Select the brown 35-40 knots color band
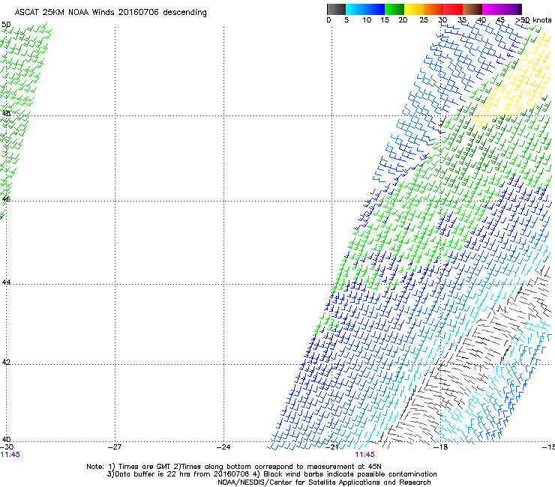 point(472,9)
